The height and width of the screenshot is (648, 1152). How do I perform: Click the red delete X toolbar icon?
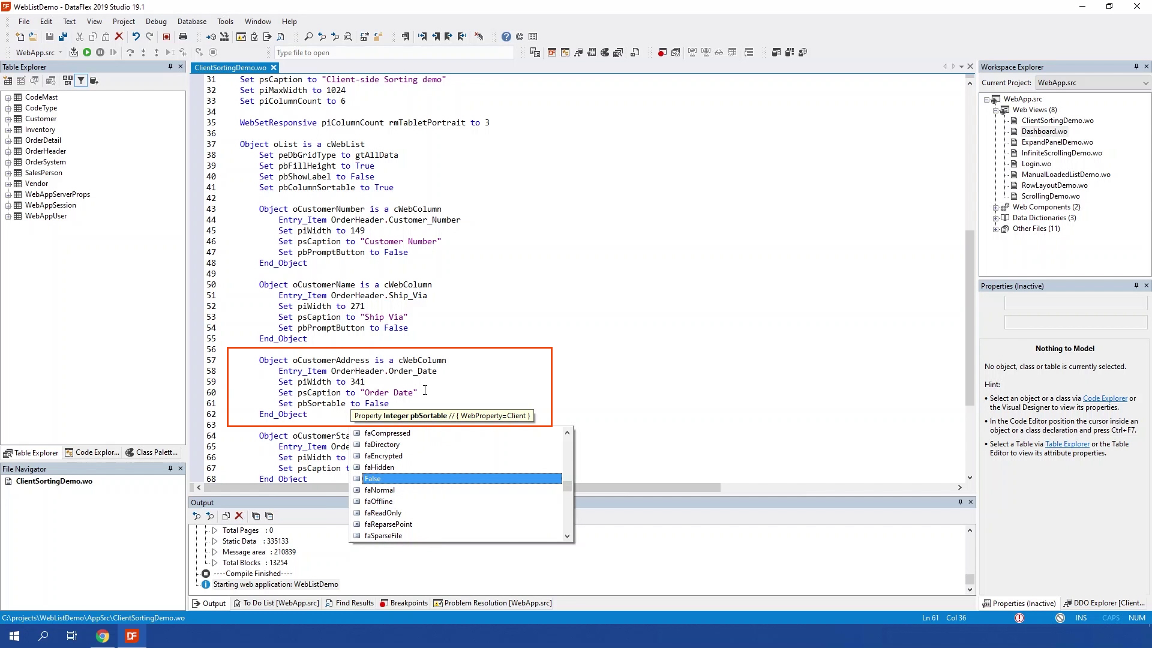coord(119,37)
